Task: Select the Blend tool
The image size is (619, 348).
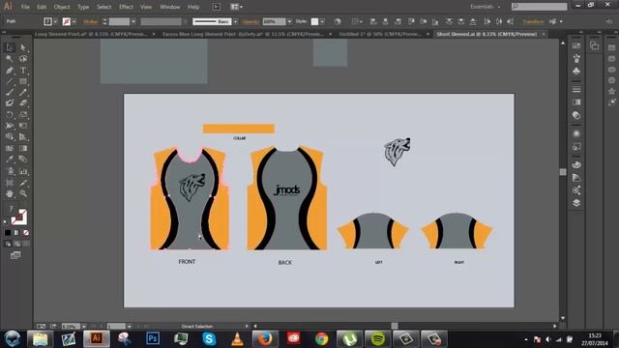Action: pyautogui.click(x=23, y=159)
